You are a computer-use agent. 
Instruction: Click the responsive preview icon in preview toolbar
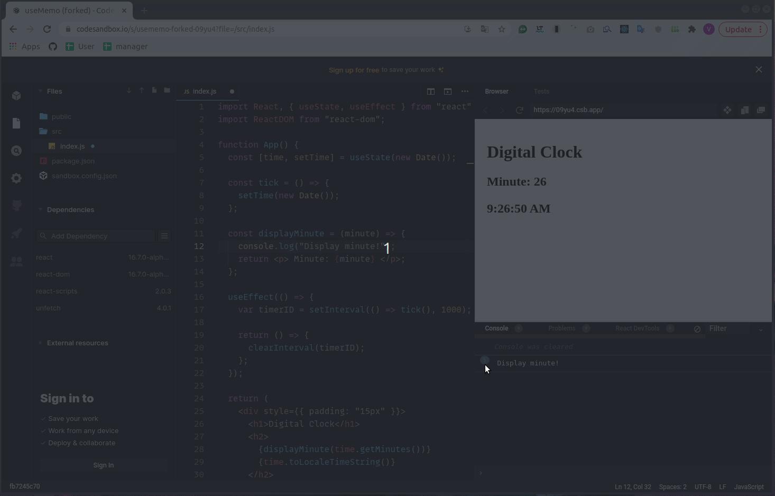coord(744,110)
